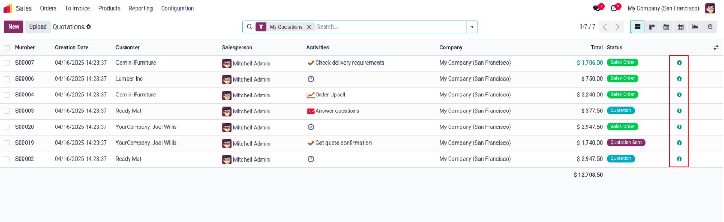Click the New quotation button
This screenshot has height=222, width=724.
click(13, 27)
